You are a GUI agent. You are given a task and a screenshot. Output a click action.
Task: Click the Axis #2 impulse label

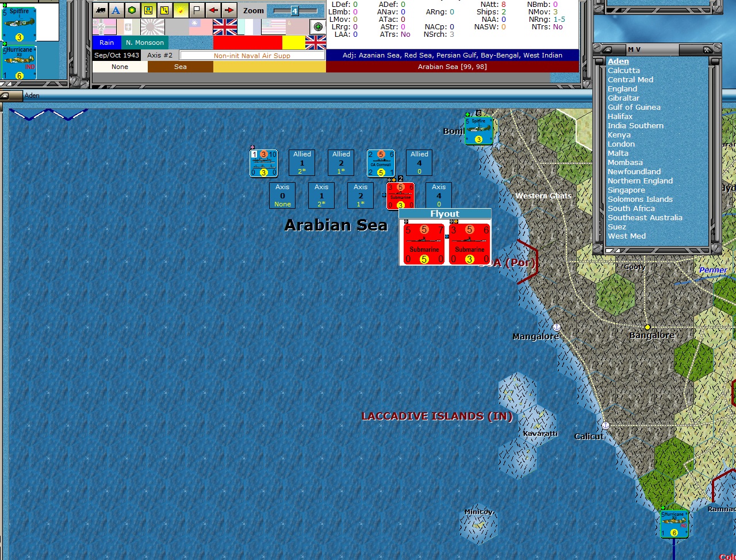160,55
